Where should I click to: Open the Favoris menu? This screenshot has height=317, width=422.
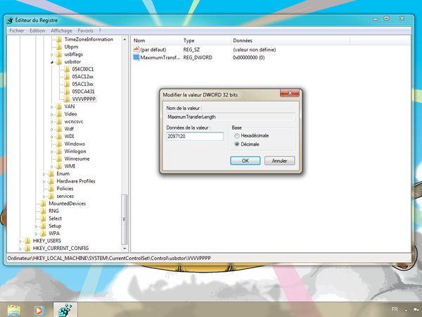click(85, 31)
